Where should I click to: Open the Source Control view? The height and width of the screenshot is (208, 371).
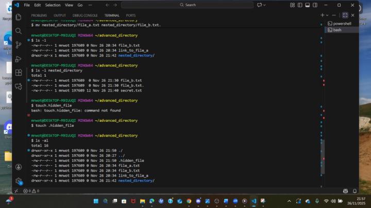(19, 45)
